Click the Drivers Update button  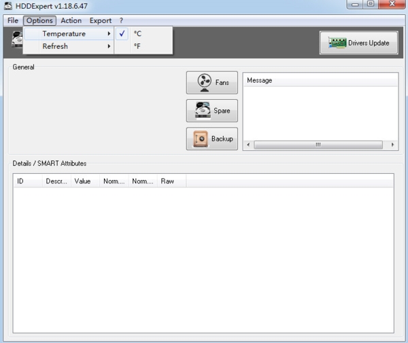click(359, 43)
